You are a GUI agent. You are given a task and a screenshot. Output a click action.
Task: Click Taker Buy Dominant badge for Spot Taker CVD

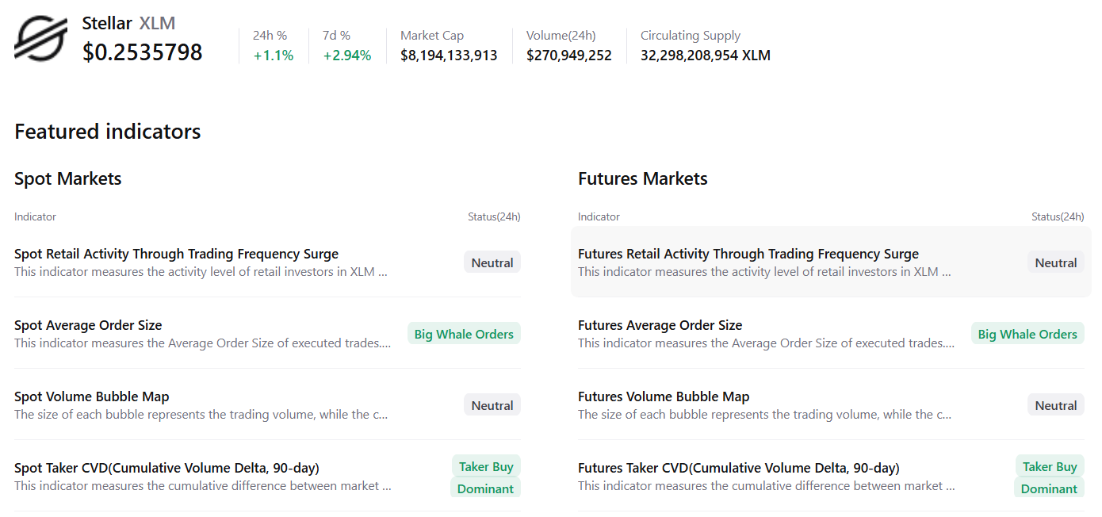[x=485, y=477]
